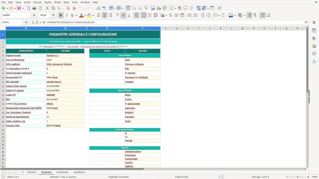Toggle Bold formatting
Viewport: 319px width, 179px height.
pyautogui.click(x=61, y=15)
